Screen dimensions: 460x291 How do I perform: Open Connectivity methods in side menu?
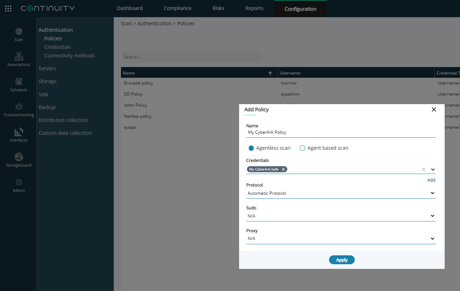pos(70,56)
